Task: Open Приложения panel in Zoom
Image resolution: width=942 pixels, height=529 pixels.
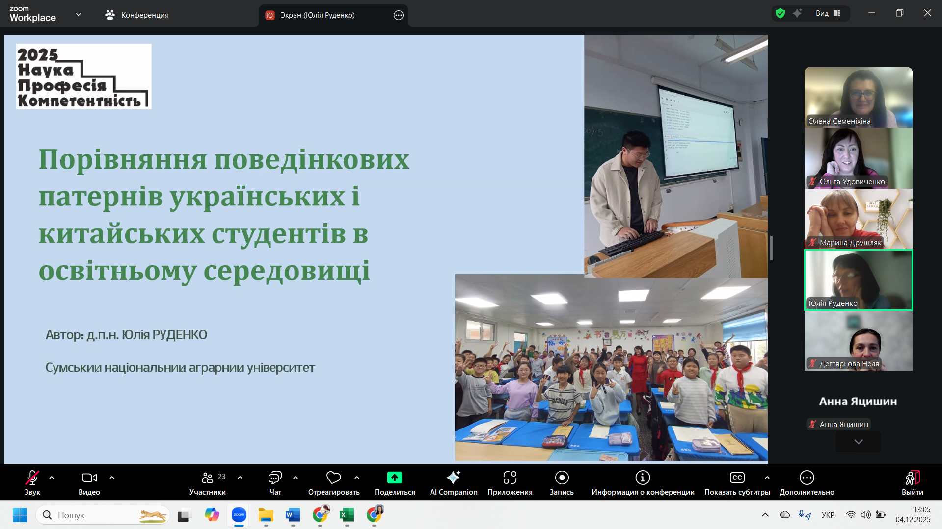Action: 510,482
